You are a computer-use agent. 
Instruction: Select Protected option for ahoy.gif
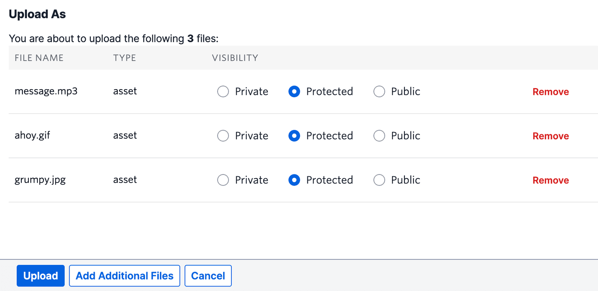(294, 136)
